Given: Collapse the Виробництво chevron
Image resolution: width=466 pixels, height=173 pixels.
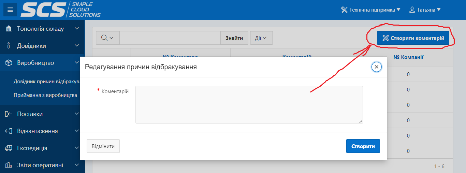Looking at the screenshot, I should pyautogui.click(x=77, y=63).
